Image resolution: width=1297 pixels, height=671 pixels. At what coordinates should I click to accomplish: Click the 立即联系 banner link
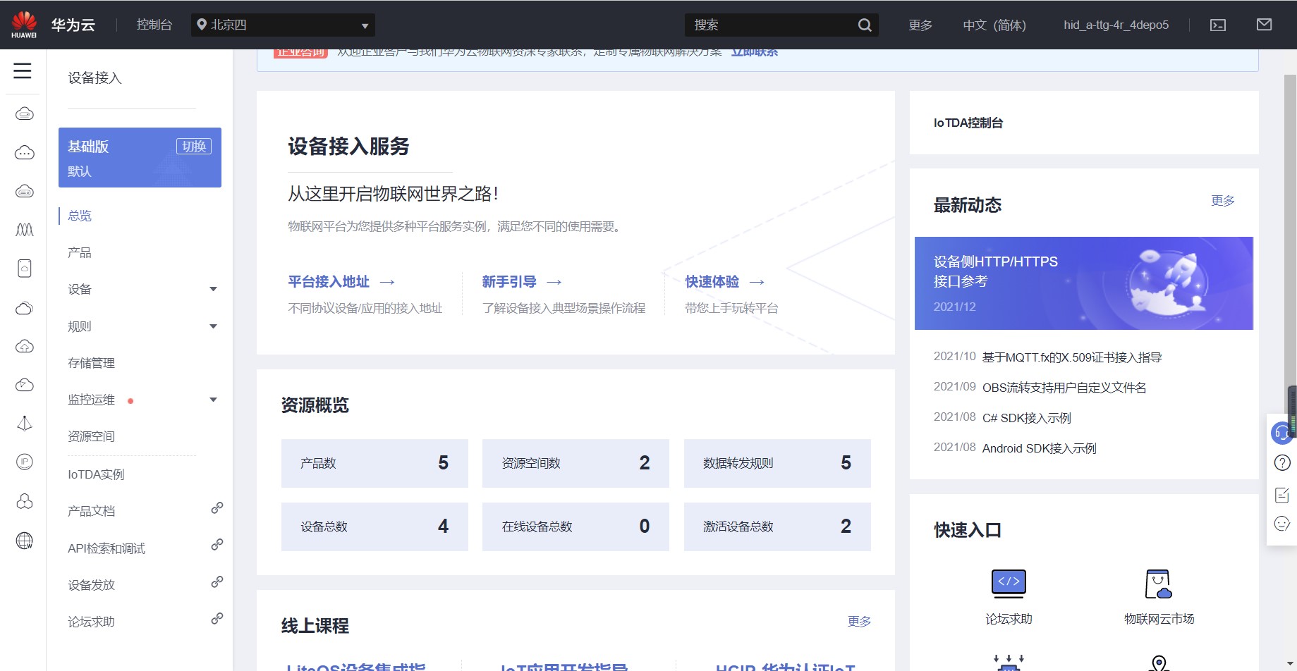754,53
